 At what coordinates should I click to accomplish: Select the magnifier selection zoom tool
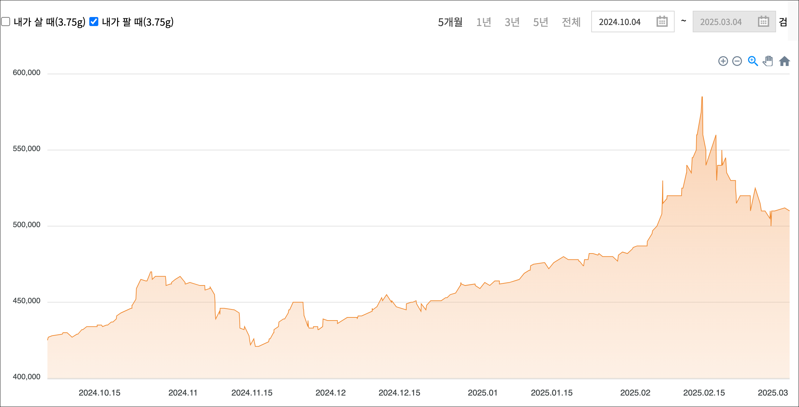point(752,61)
